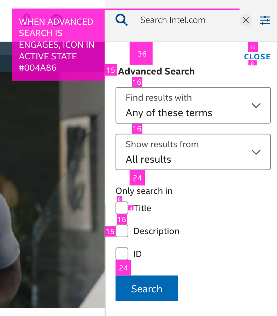Screen dimensions: 277x316
Task: Click inside the Search Intel.com field
Action: (x=173, y=20)
